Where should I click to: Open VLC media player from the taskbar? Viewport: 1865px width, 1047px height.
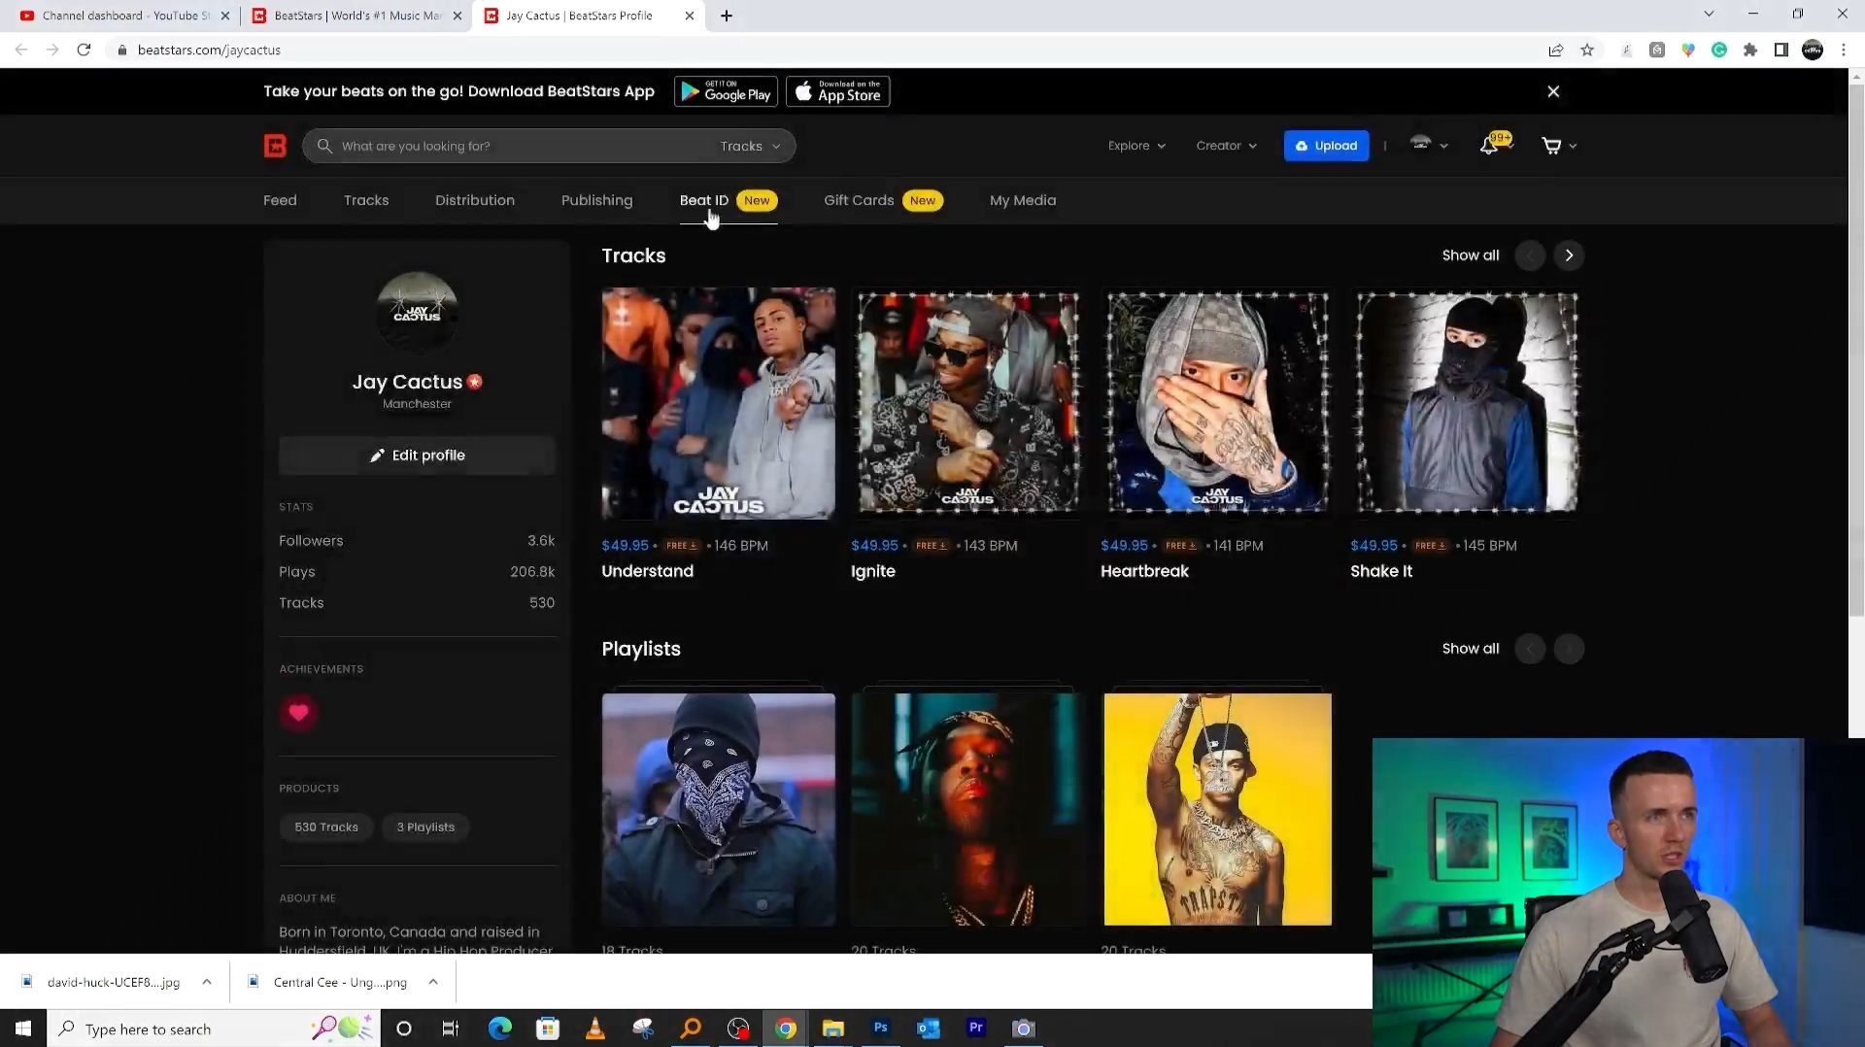595,1029
